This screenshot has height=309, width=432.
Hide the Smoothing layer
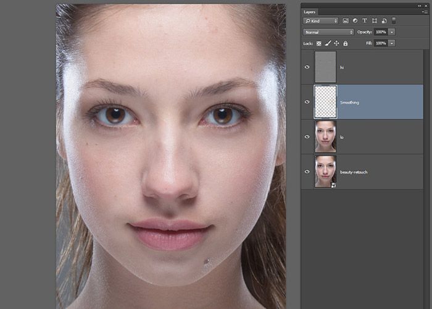coord(307,102)
